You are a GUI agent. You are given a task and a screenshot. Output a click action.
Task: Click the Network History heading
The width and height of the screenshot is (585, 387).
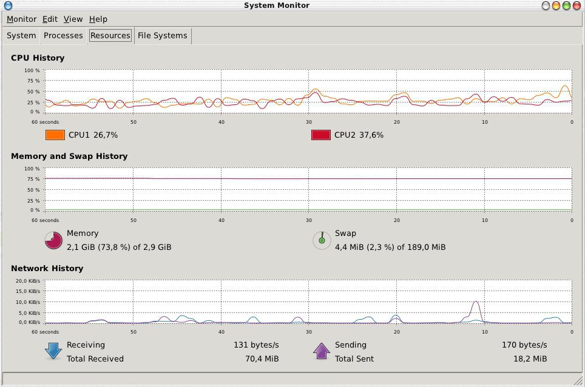[x=47, y=269]
